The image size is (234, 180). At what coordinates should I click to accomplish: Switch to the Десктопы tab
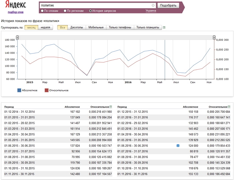click(77, 28)
